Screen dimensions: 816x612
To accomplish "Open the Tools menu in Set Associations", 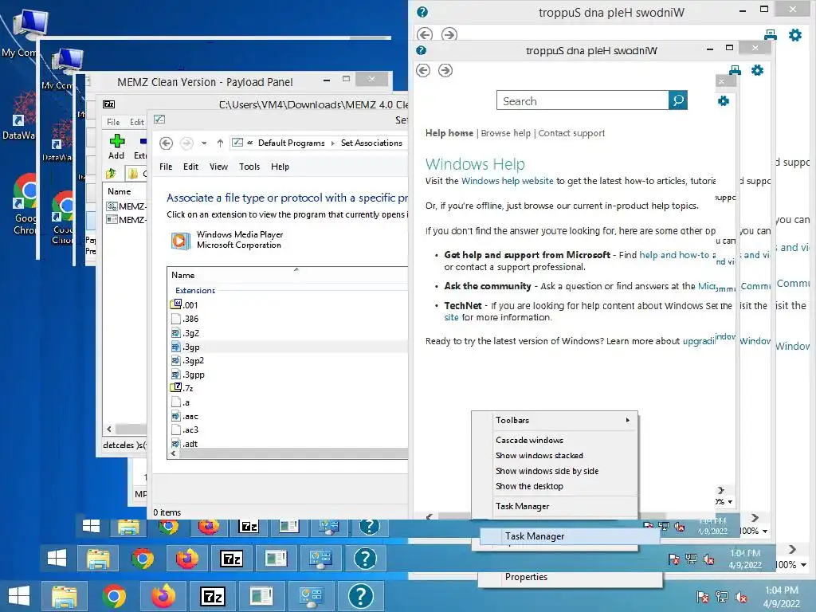I will point(249,167).
